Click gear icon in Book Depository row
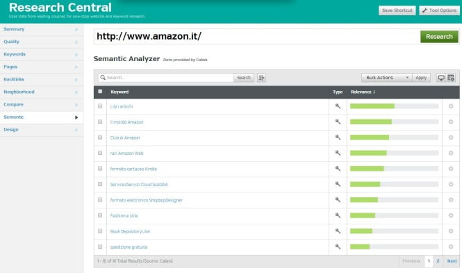The image size is (462, 273). pos(451,231)
